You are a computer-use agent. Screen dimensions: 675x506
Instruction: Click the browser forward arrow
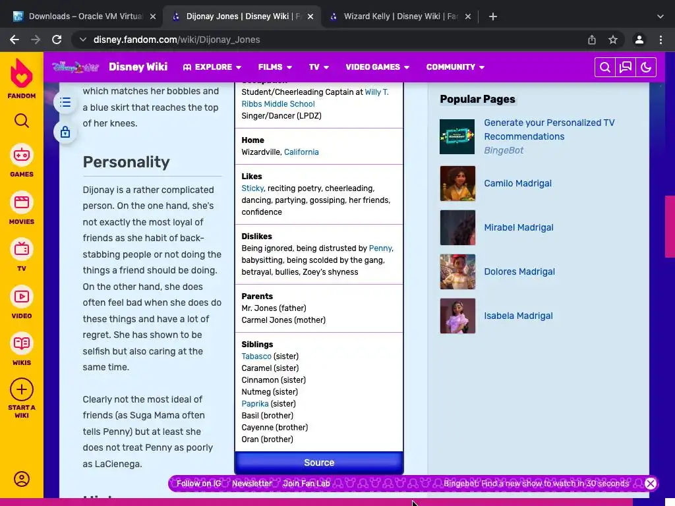pyautogui.click(x=36, y=40)
